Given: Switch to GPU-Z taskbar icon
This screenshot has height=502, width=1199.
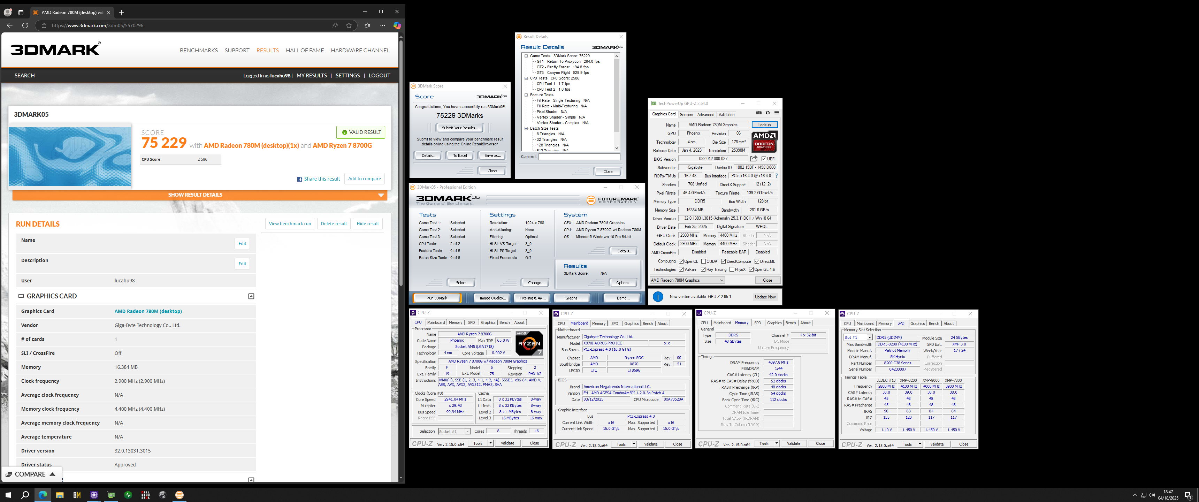Looking at the screenshot, I should tap(111, 495).
